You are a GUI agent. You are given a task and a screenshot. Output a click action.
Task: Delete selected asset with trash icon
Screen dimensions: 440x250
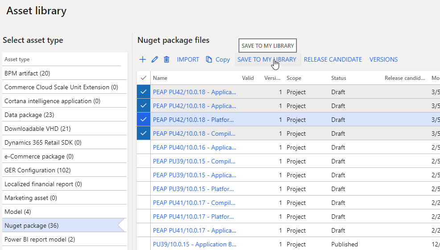pyautogui.click(x=166, y=59)
